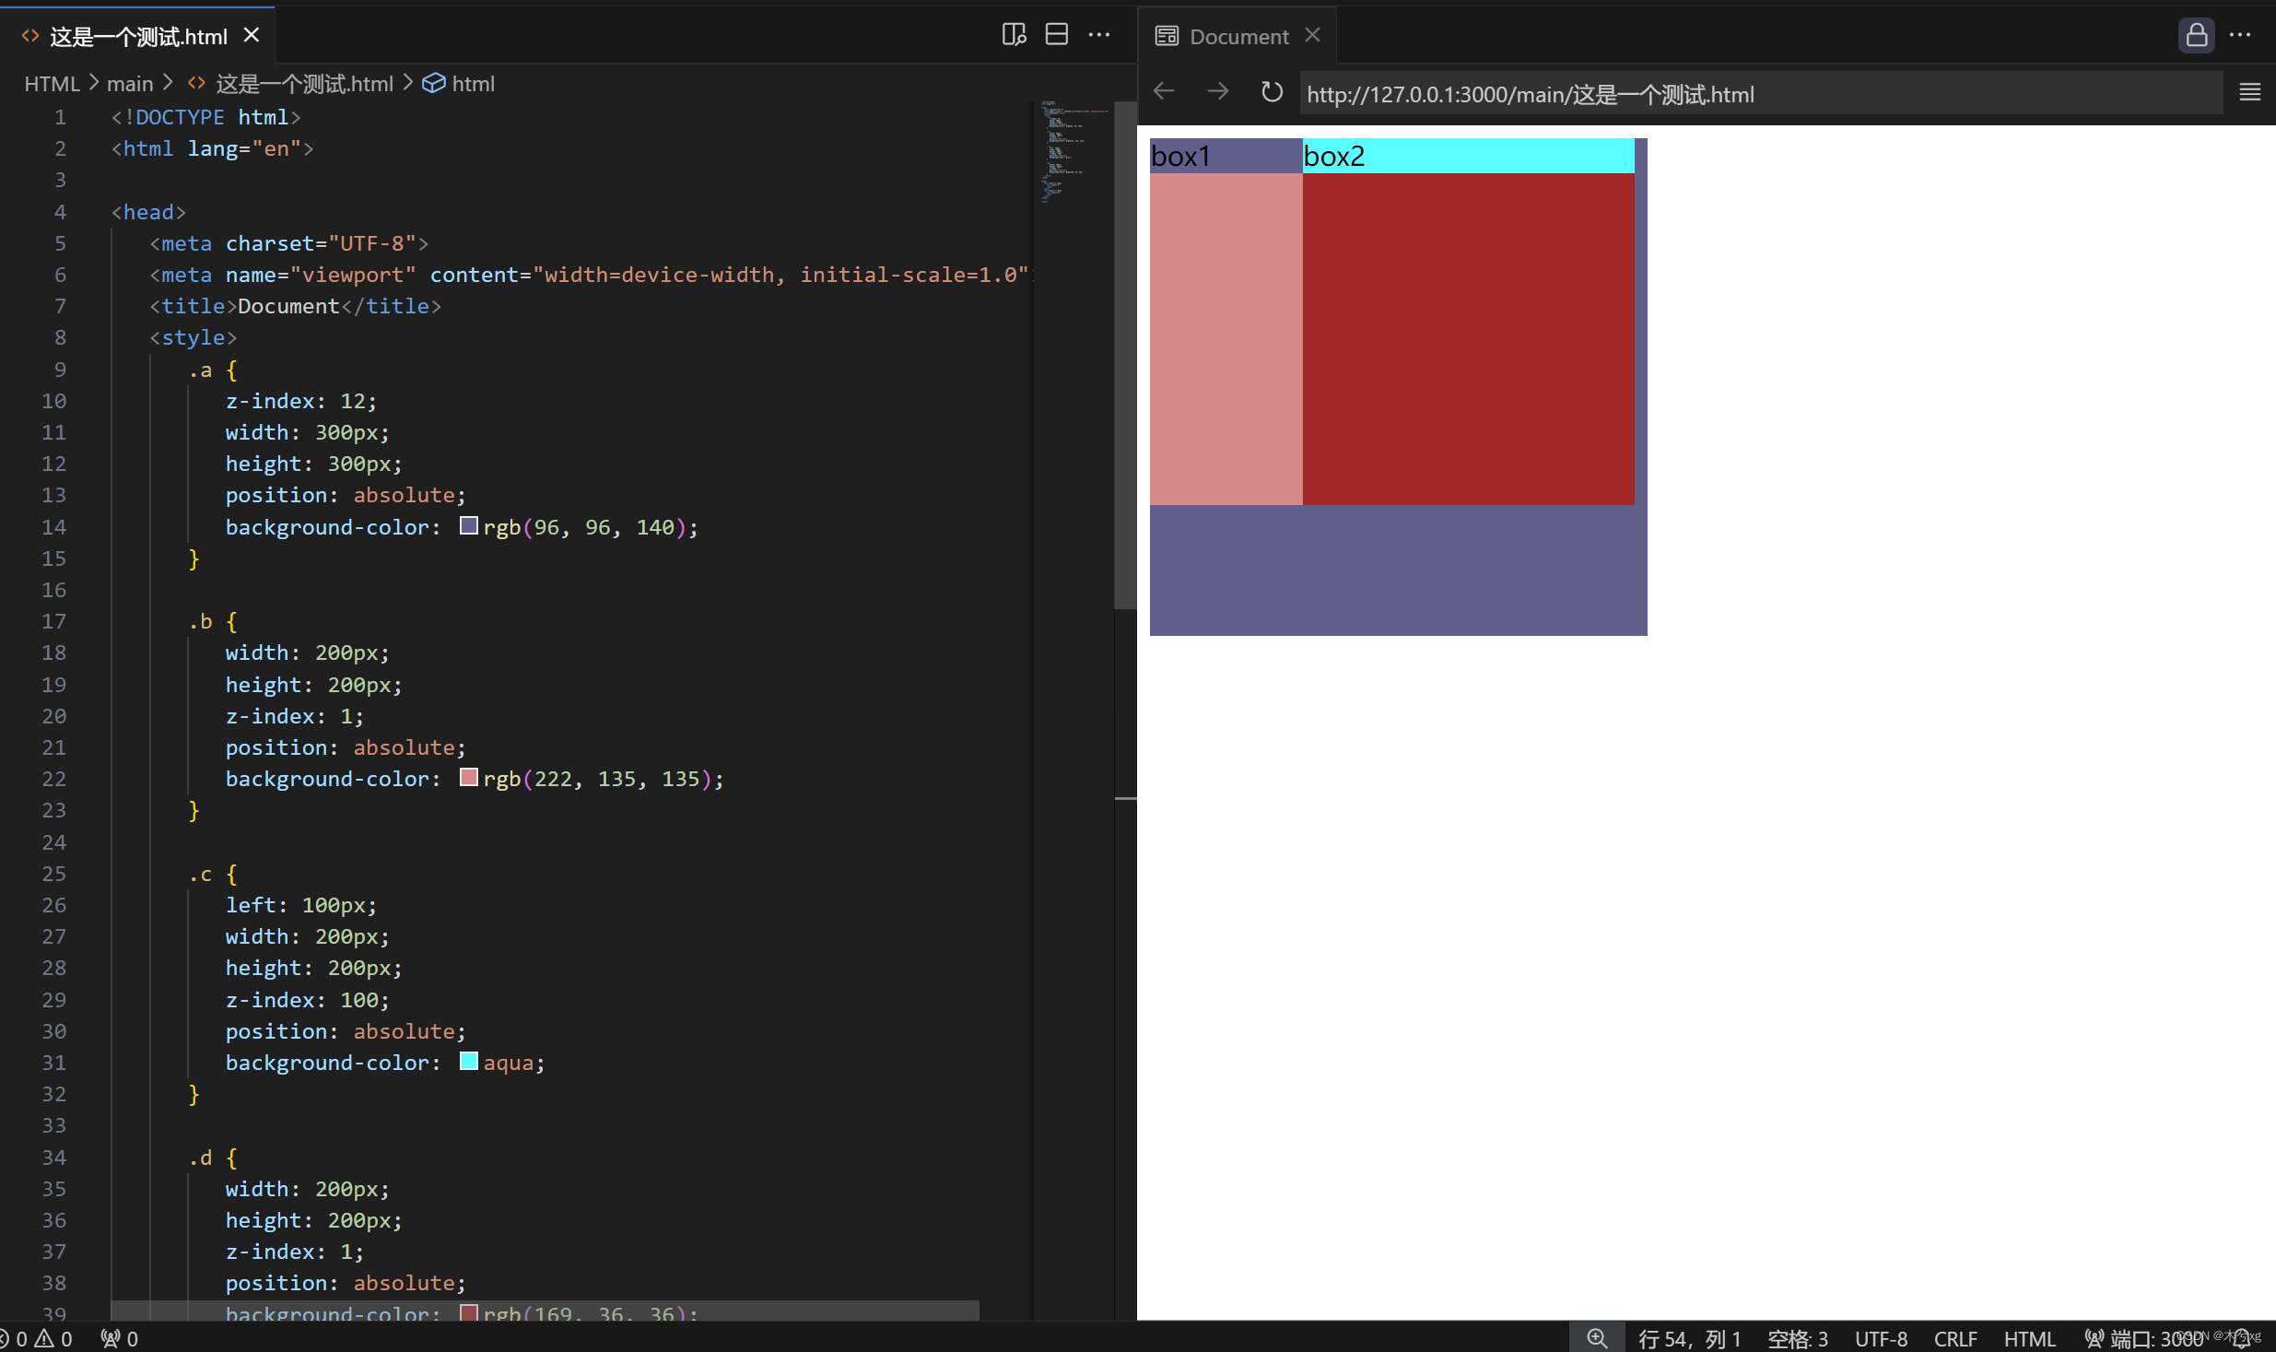Screen dimensions: 2276x1352
Task: Click the HTML language mode button
Action: tap(2029, 1338)
